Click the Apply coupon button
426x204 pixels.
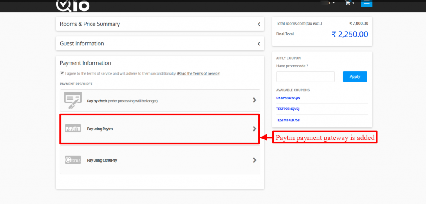pos(355,77)
